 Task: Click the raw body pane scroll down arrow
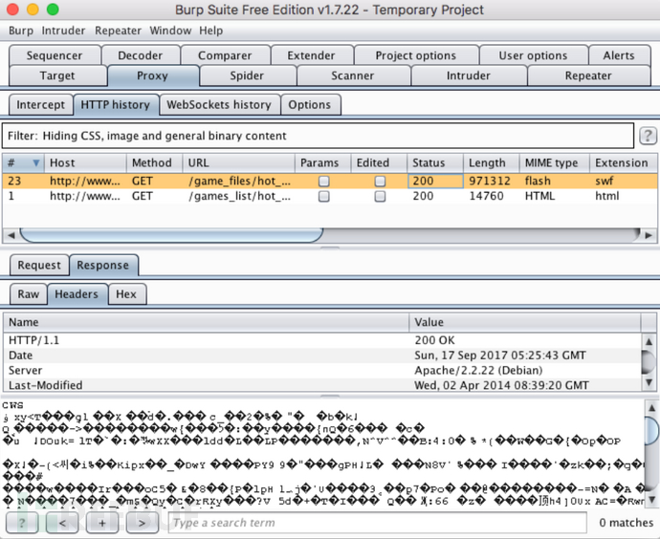(651, 500)
